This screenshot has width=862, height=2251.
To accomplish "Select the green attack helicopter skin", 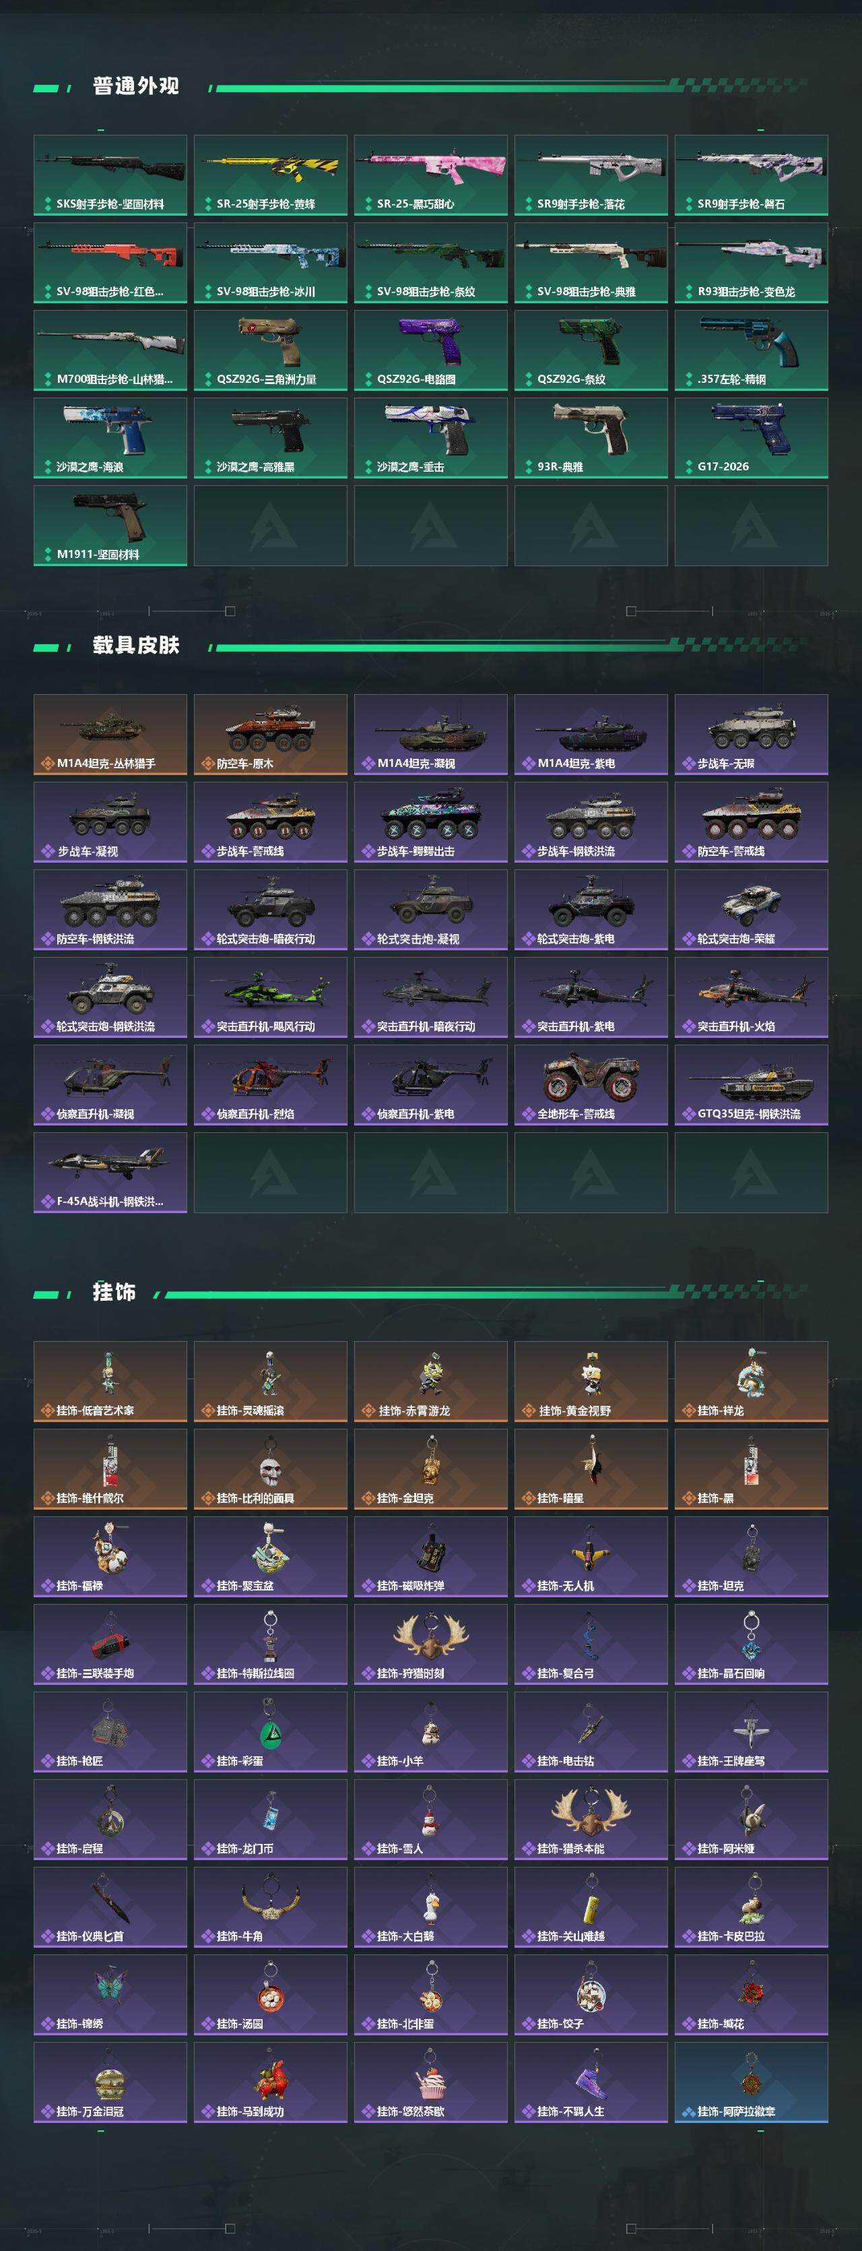I will tap(271, 997).
